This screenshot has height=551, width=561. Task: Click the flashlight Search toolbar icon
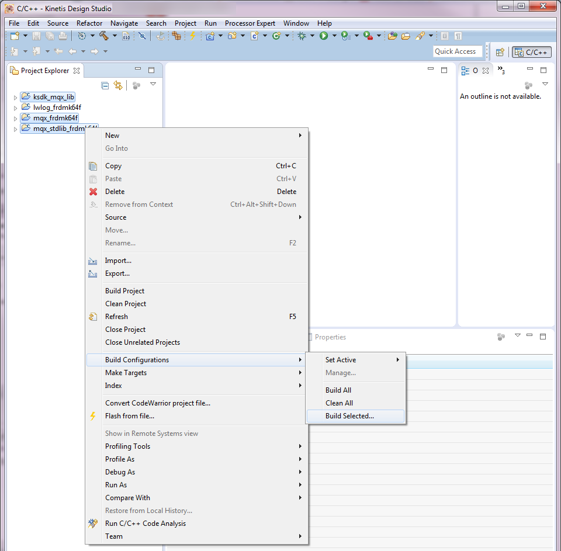(420, 36)
